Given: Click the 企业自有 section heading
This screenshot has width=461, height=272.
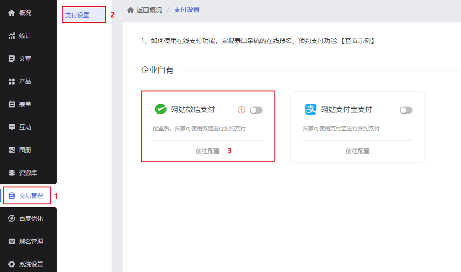Looking at the screenshot, I should click(157, 70).
